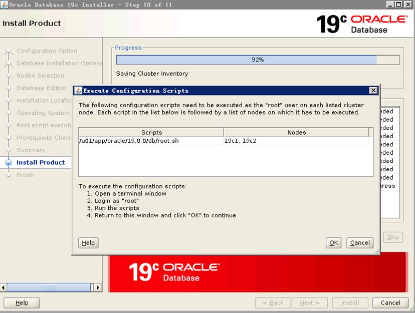The width and height of the screenshot is (415, 314).
Task: Click the Skip button behind dialog
Action: (x=393, y=237)
